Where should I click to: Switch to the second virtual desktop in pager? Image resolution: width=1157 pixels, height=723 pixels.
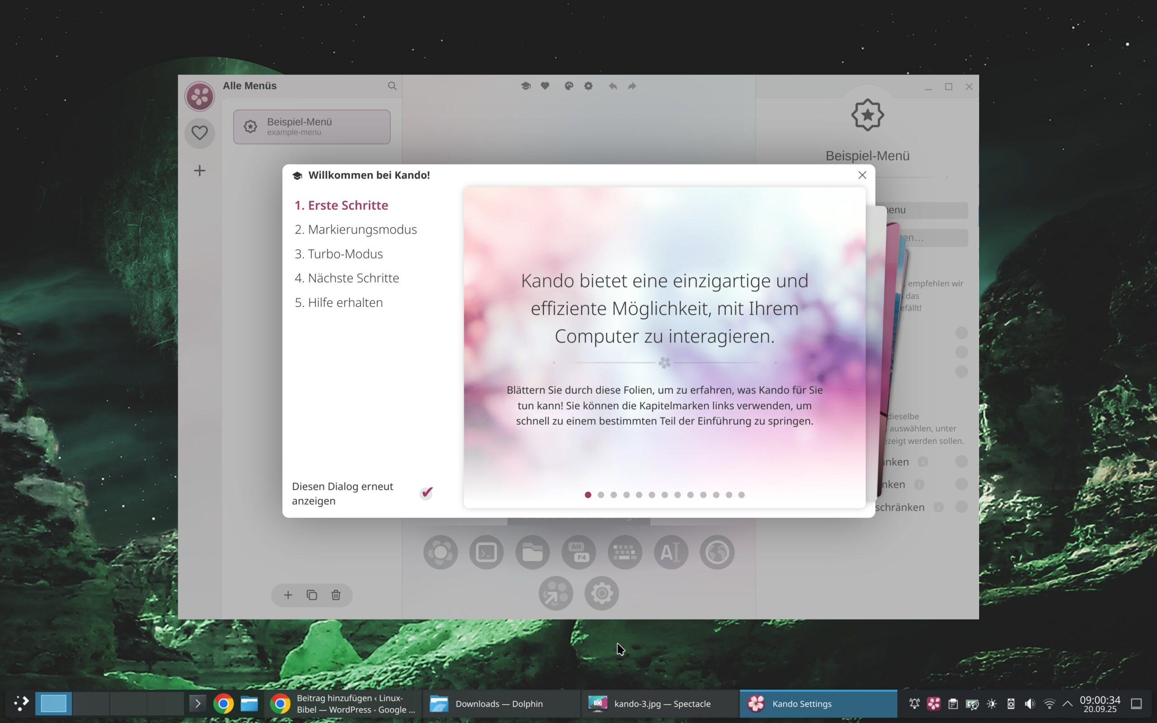click(91, 704)
